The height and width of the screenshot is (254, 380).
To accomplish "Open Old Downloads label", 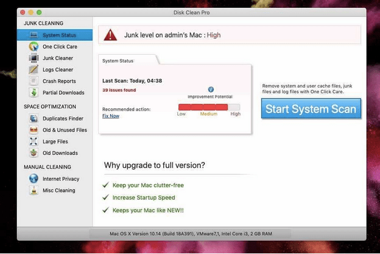I will coord(60,153).
